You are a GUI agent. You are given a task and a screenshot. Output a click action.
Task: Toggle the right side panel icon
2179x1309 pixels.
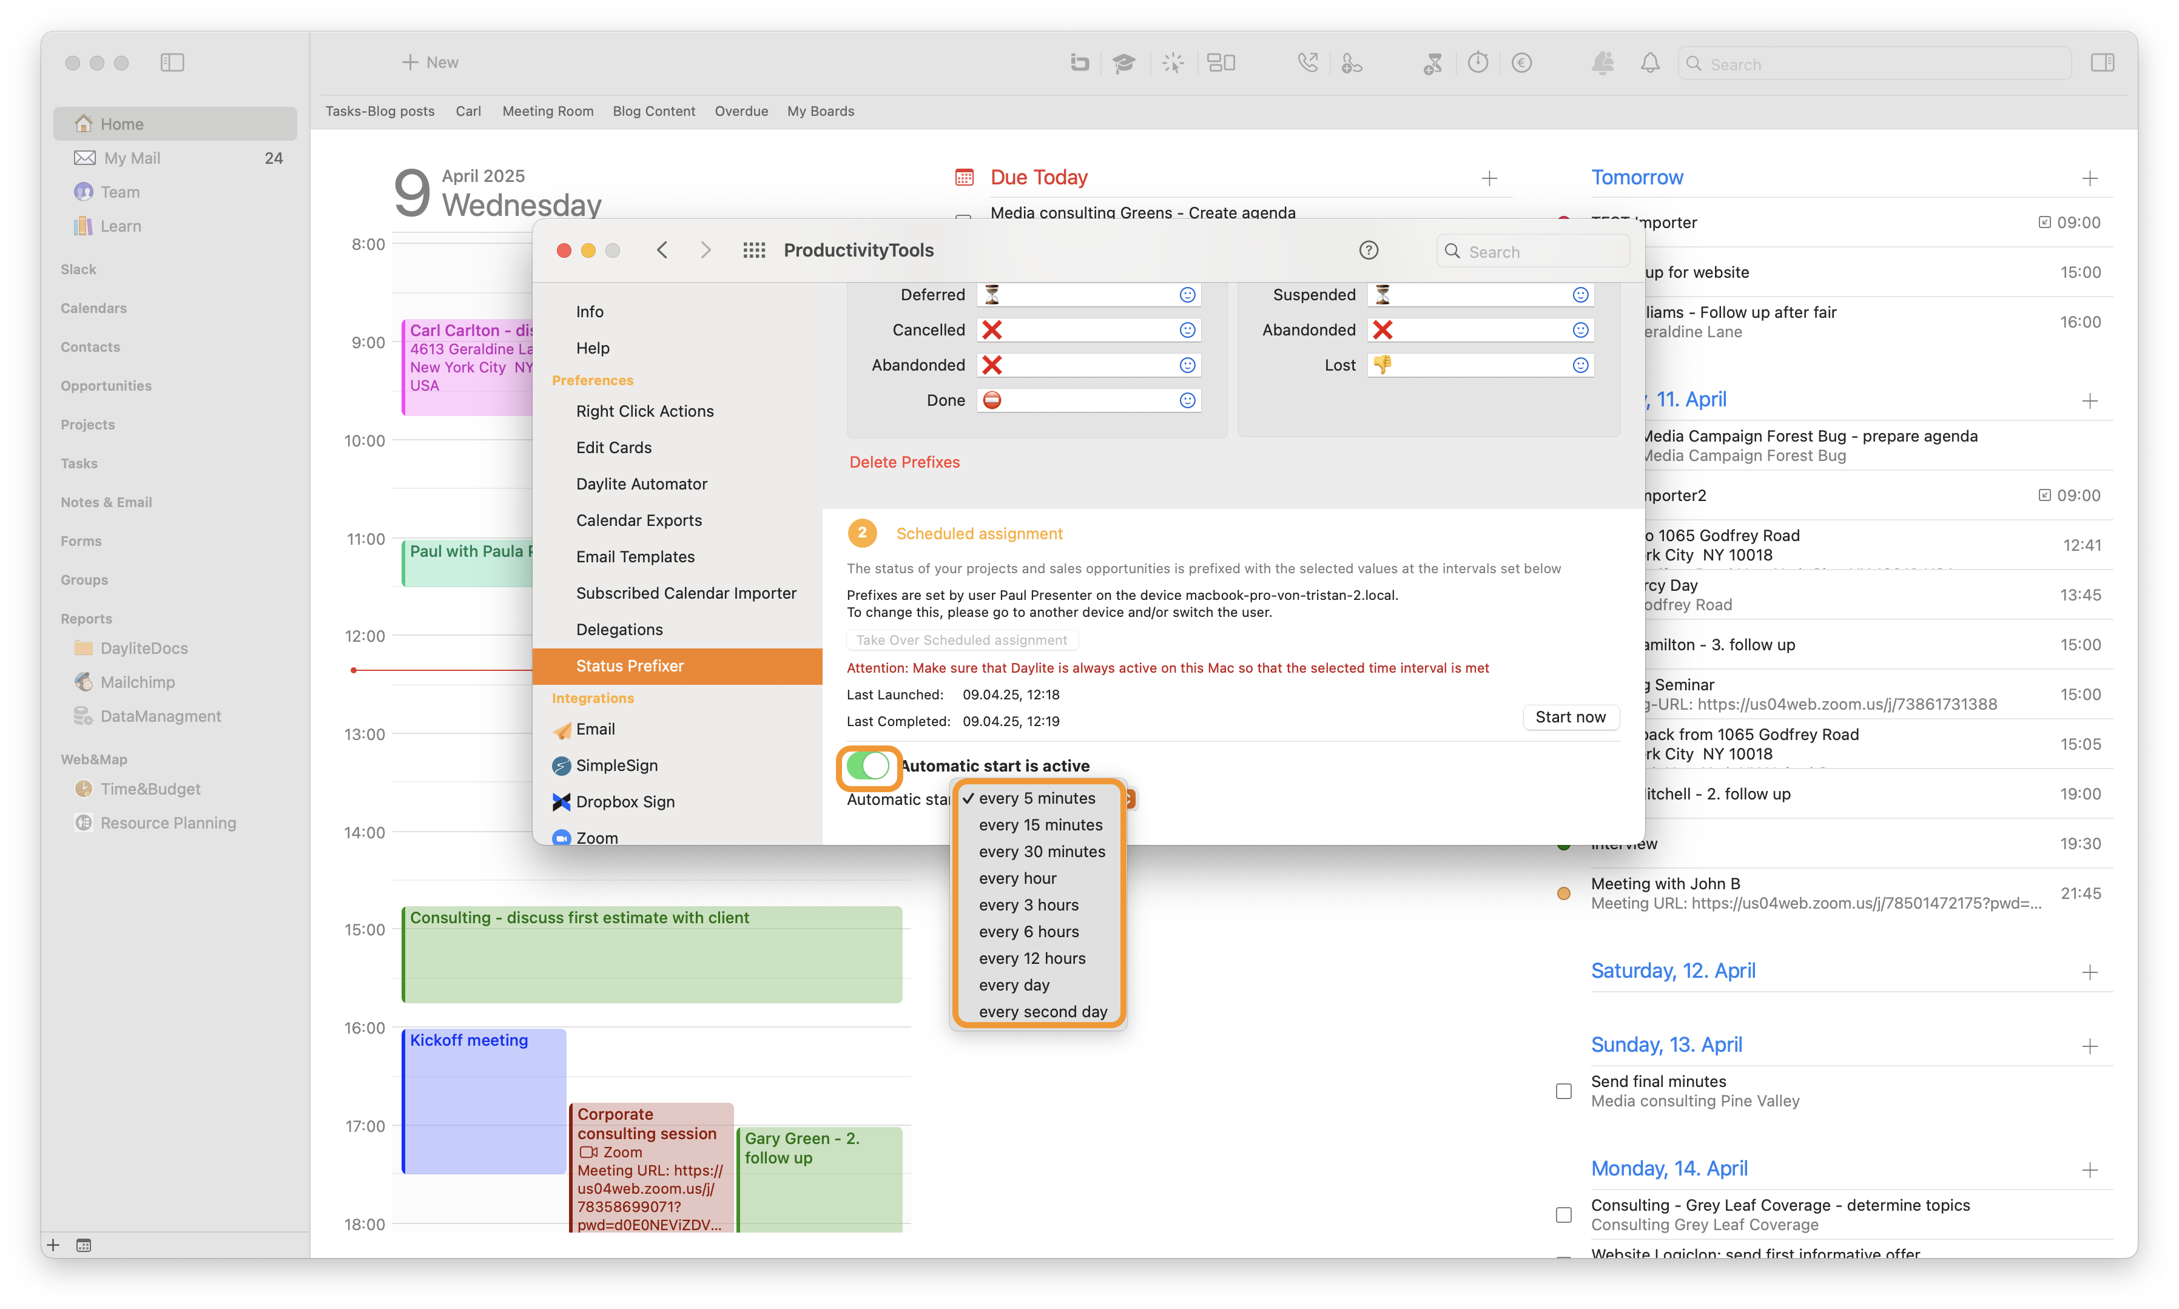[x=2102, y=62]
